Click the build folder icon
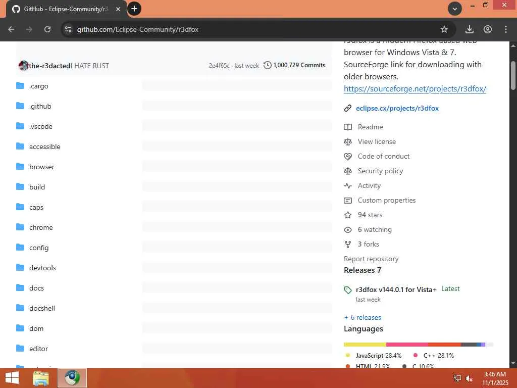517x388 pixels. pos(20,187)
